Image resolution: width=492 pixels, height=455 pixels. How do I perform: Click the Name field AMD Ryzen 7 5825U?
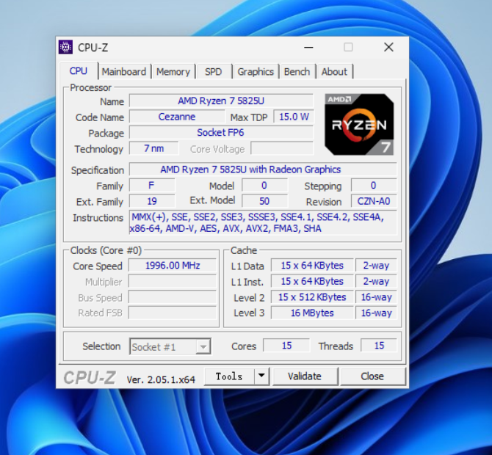tap(221, 101)
